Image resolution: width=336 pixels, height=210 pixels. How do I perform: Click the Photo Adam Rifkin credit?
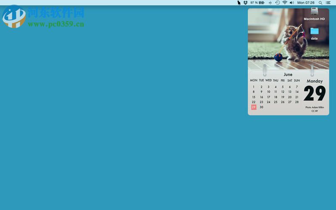(x=315, y=108)
